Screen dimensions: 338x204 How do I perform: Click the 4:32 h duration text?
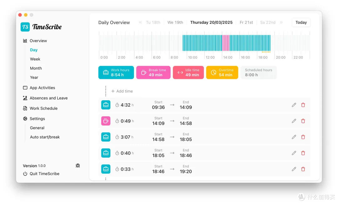click(x=127, y=105)
